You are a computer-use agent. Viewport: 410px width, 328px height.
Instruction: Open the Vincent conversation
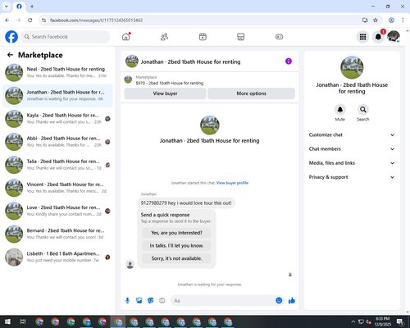(x=57, y=188)
